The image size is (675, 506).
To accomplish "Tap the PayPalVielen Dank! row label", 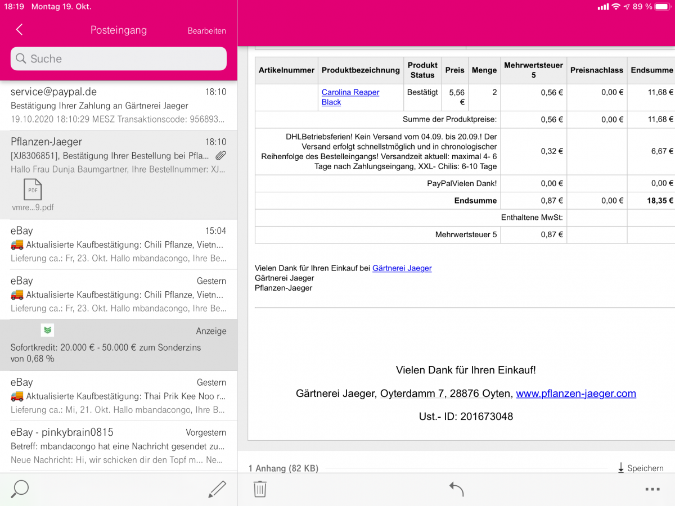I will tap(462, 183).
